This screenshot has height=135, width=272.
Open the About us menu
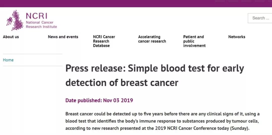(11, 37)
